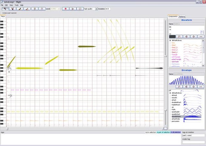Select the up envelope
The image size is (206, 146).
[173, 107]
